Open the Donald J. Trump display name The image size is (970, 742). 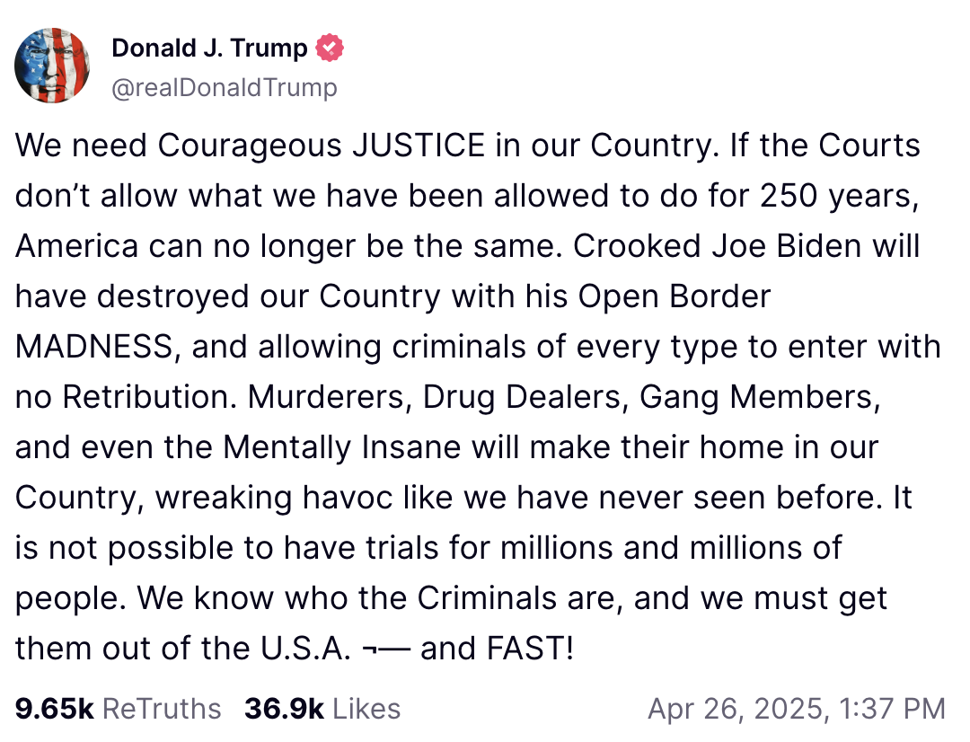coord(209,48)
